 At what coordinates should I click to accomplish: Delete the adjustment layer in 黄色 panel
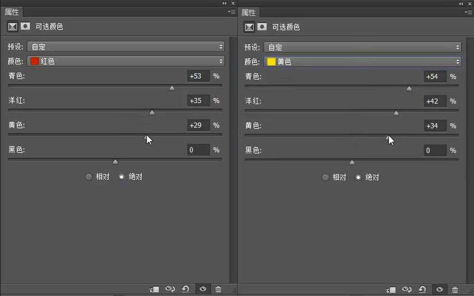455,289
